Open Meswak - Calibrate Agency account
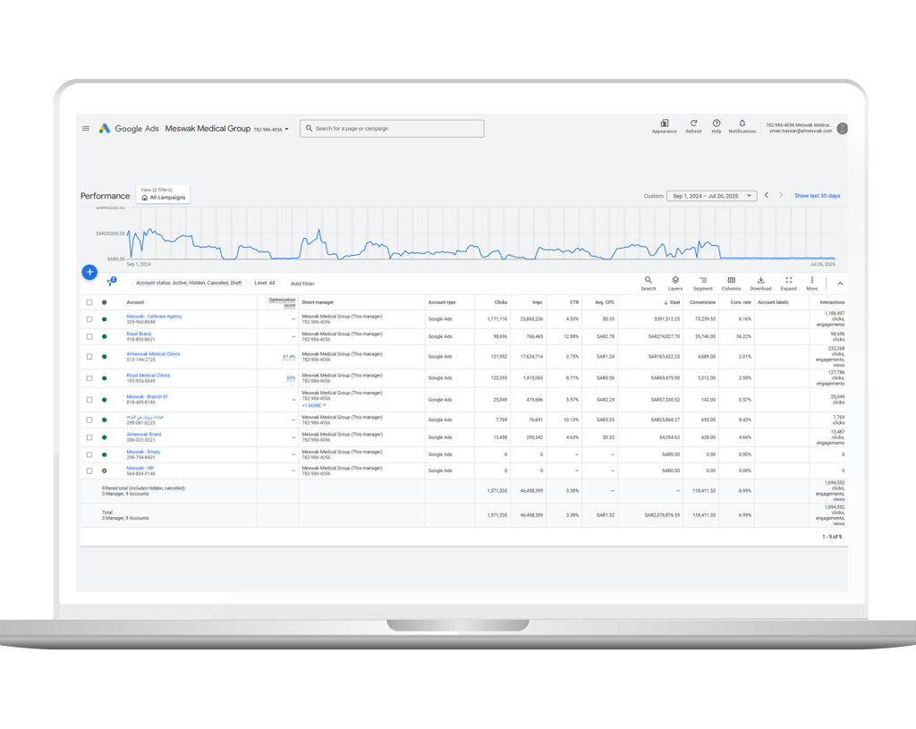 154,316
